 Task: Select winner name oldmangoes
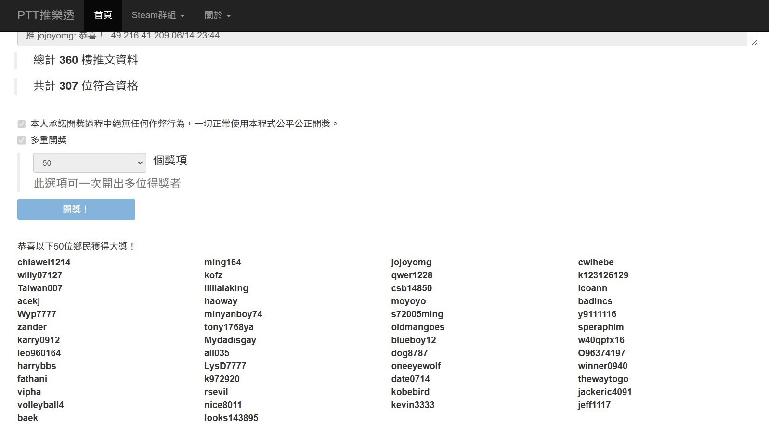(x=418, y=327)
